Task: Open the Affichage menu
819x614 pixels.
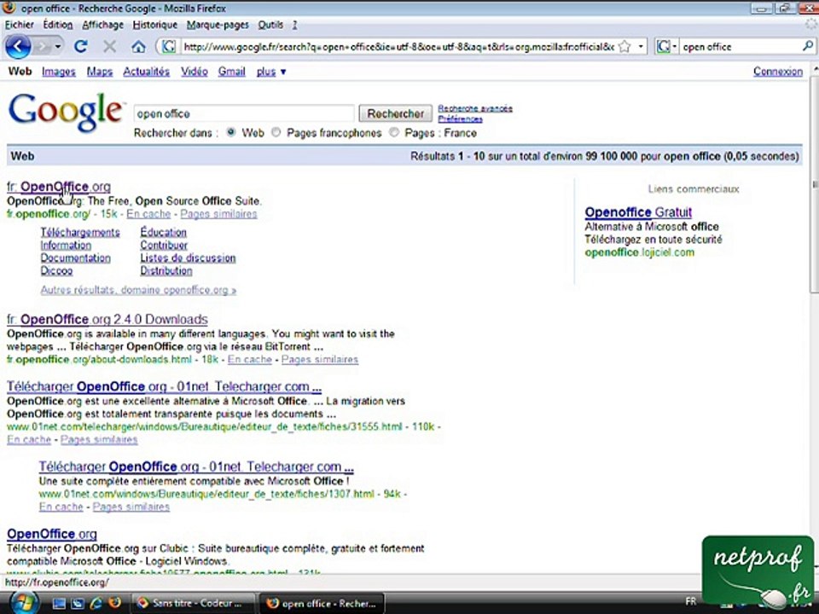Action: coord(102,25)
